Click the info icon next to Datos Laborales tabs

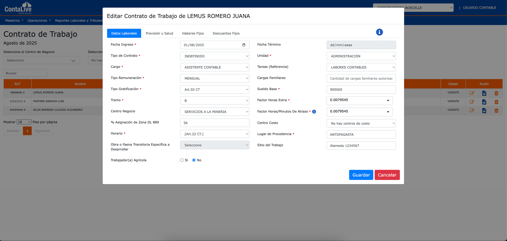coord(379,32)
